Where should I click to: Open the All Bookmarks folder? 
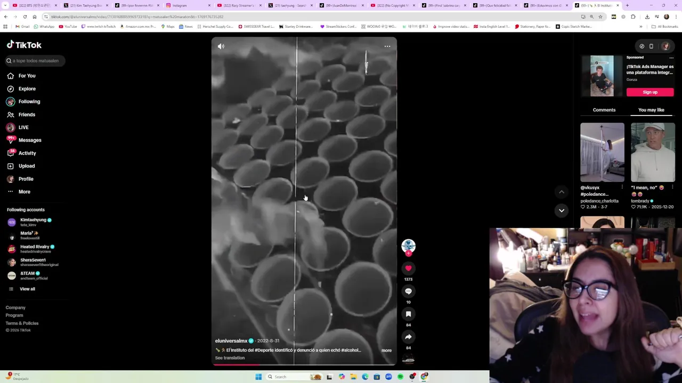tap(665, 27)
